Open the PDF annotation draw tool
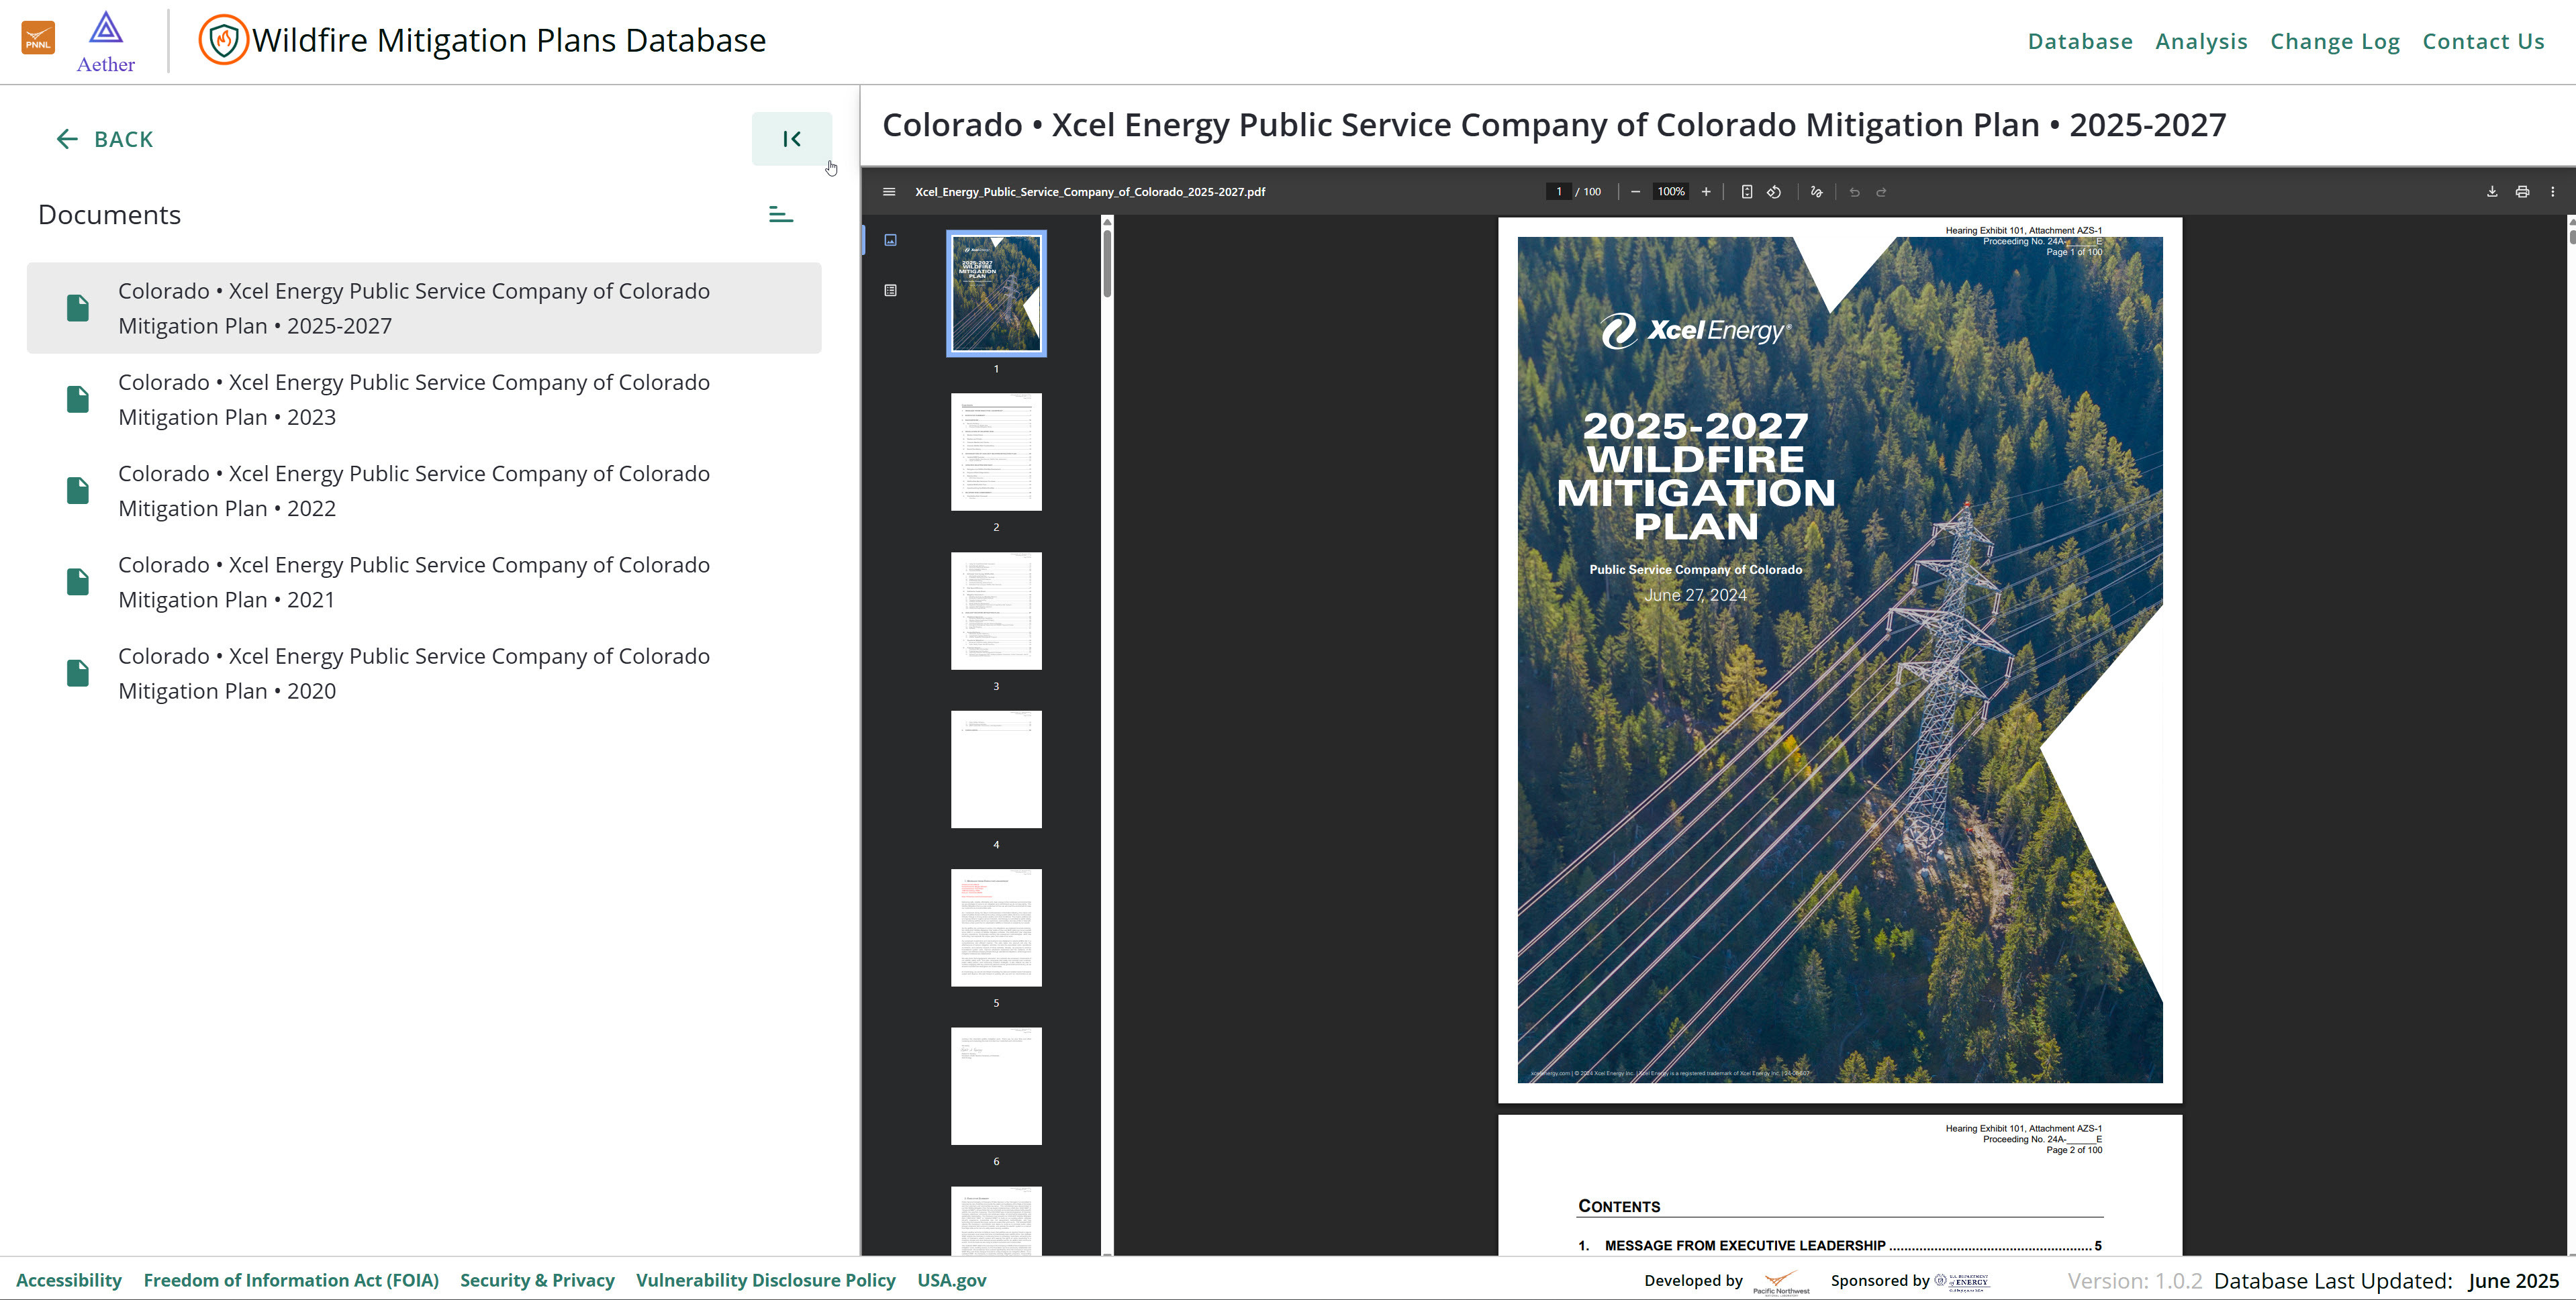The width and height of the screenshot is (2576, 1300). click(x=1817, y=192)
